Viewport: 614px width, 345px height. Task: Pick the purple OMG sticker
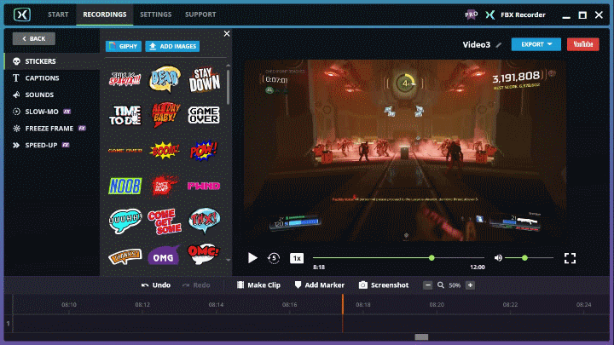tap(164, 256)
